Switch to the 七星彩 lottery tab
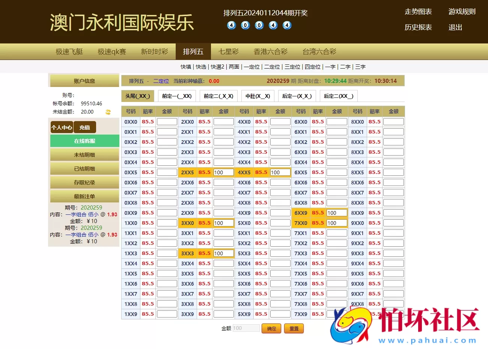 point(228,51)
